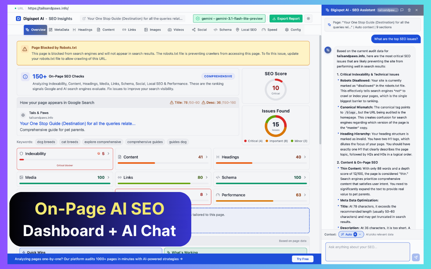Open the Links tab
431x269 pixels.
[129, 30]
